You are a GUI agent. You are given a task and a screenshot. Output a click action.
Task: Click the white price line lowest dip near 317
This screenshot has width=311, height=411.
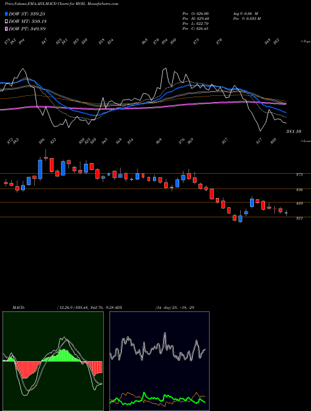tap(260, 130)
